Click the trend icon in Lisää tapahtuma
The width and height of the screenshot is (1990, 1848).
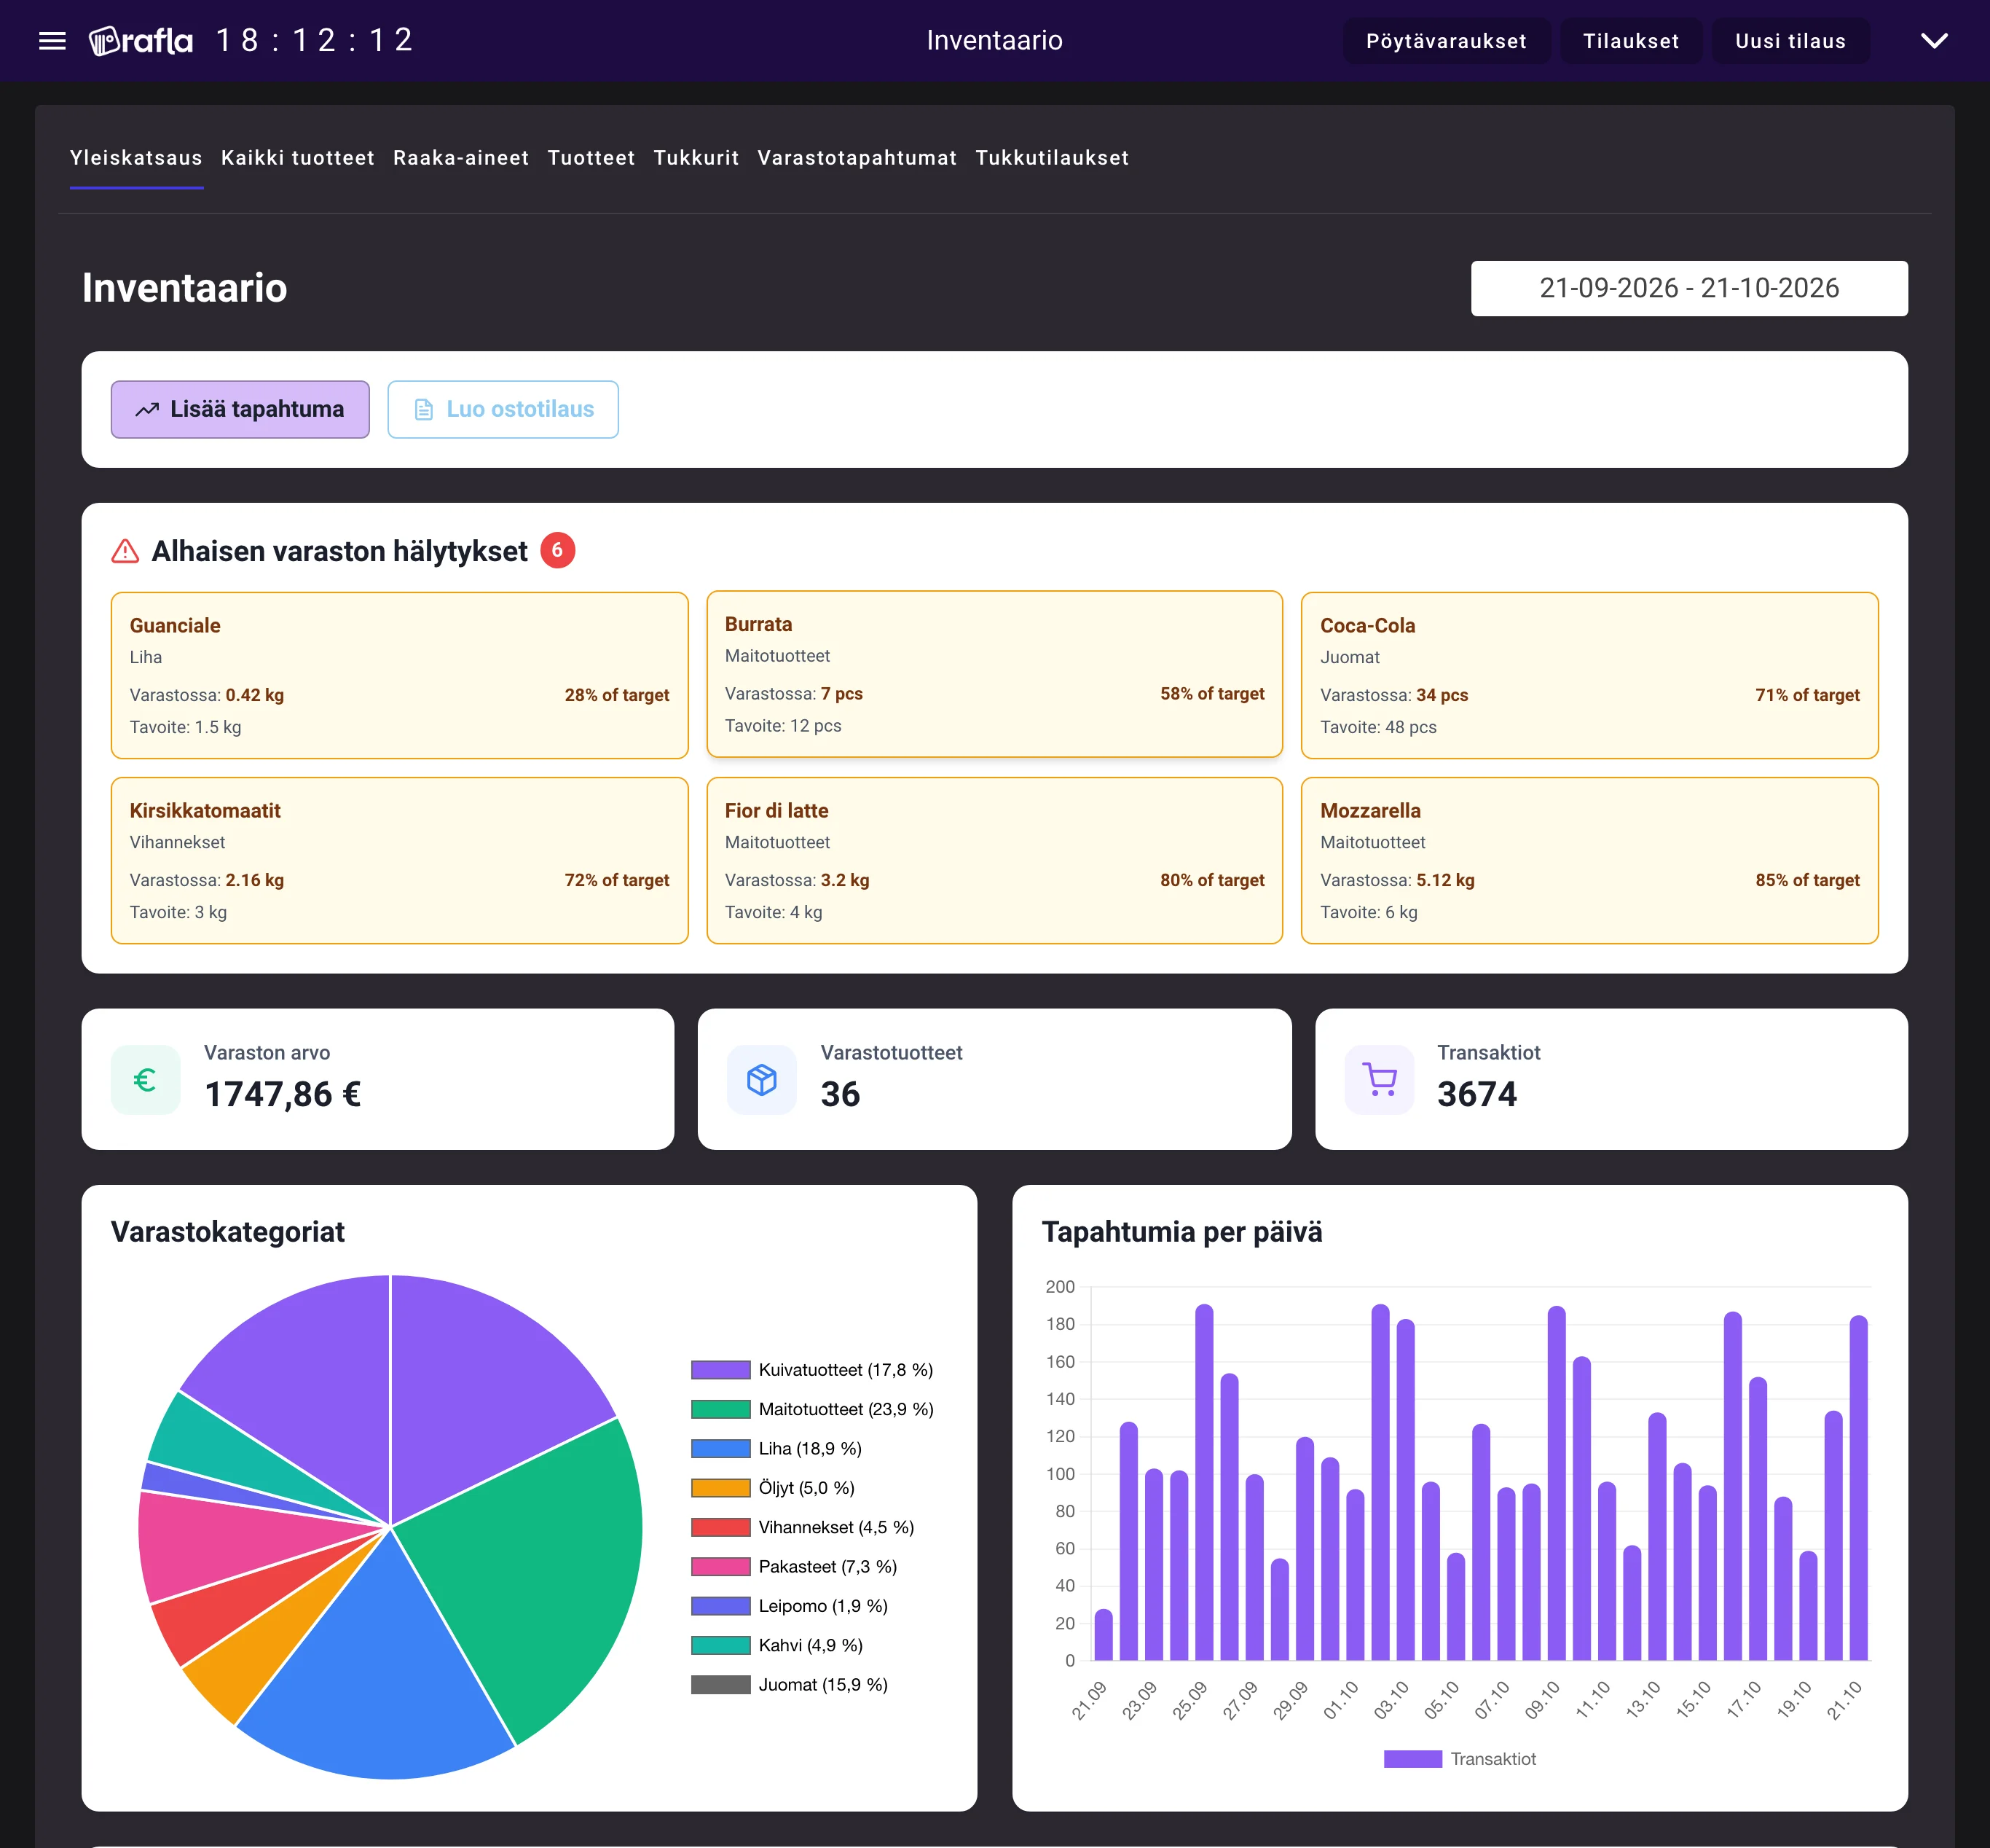coord(148,410)
